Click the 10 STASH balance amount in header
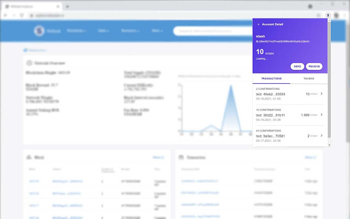Viewport: 350px width, 219px height. [x=265, y=52]
